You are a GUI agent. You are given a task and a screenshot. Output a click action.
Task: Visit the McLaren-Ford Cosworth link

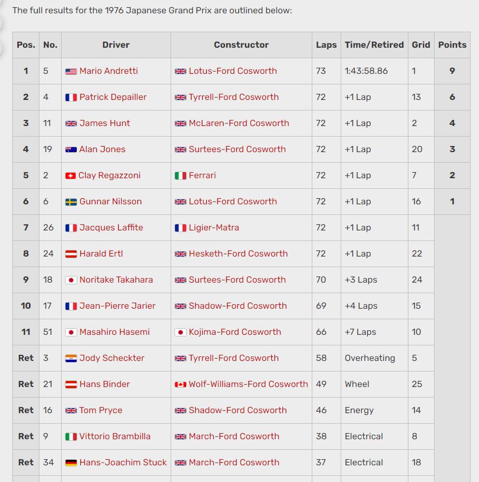pos(239,123)
